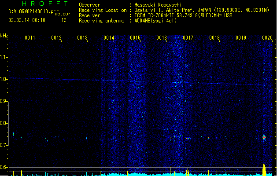Click the 0.6 kHz axis label

[4, 167]
